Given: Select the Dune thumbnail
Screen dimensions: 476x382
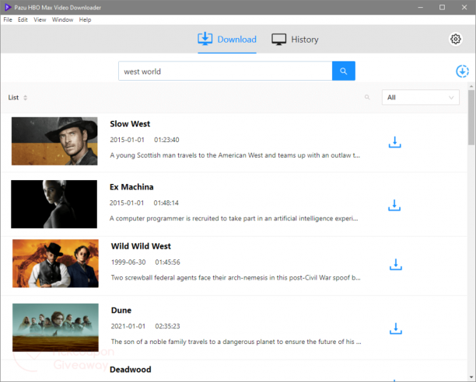Looking at the screenshot, I should coord(55,328).
